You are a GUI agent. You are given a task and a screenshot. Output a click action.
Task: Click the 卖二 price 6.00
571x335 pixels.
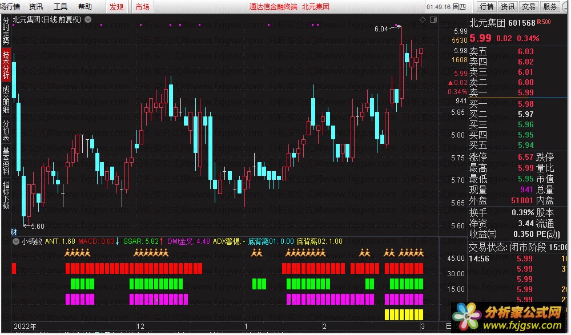click(525, 82)
